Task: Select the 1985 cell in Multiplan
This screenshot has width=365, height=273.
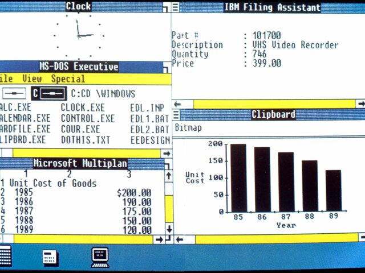Action: pyautogui.click(x=24, y=192)
